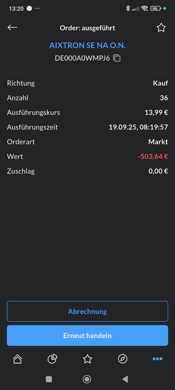Screen dimensions: 175x390
Task: Open the more menu with three dots
Action: click(158, 359)
